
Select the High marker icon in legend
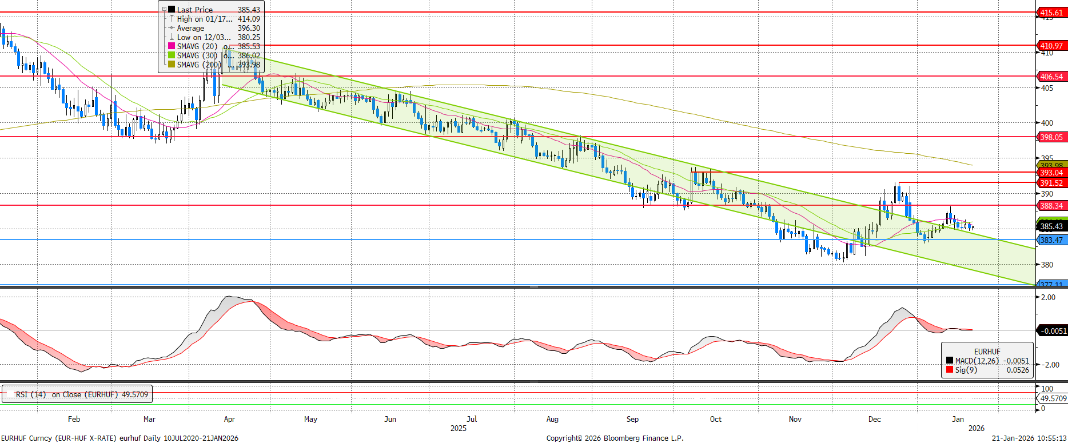point(172,19)
